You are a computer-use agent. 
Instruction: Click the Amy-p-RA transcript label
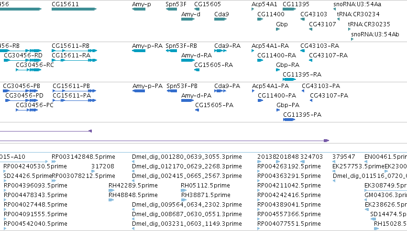(147, 46)
